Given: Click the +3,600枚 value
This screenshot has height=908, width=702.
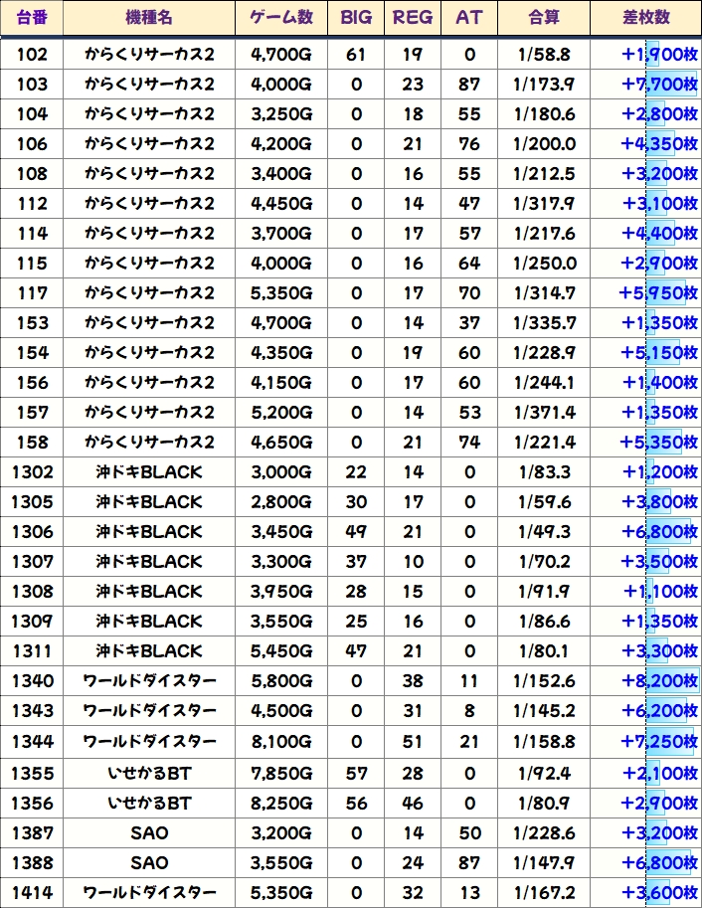Looking at the screenshot, I should pos(659,893).
